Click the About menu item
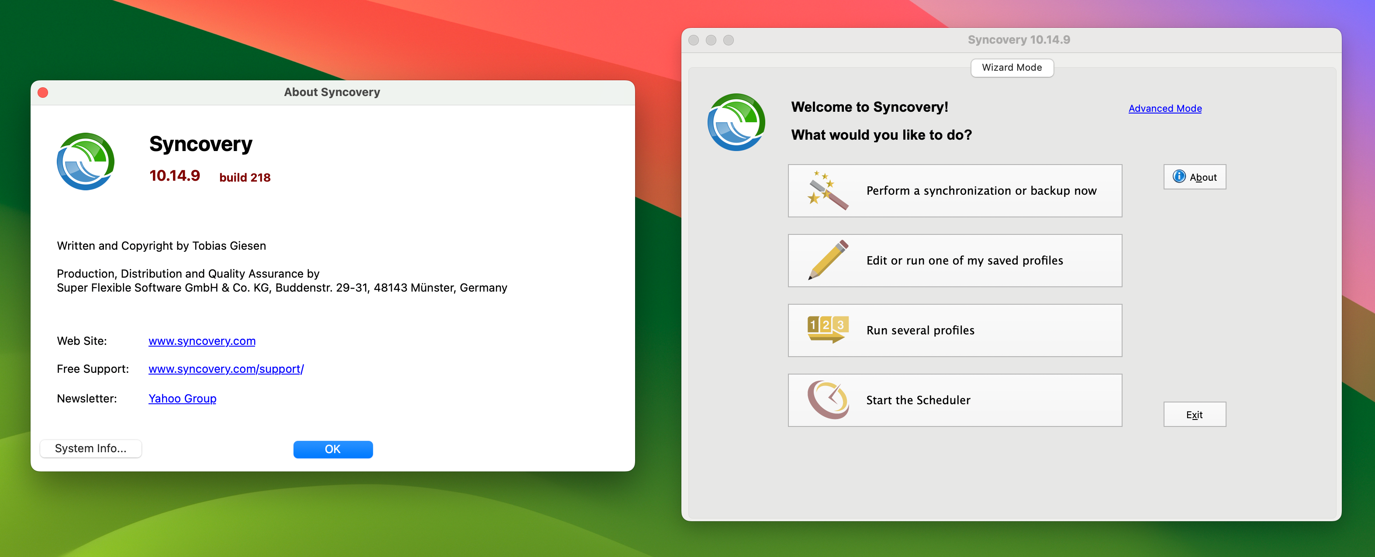Image resolution: width=1375 pixels, height=557 pixels. click(x=1195, y=177)
